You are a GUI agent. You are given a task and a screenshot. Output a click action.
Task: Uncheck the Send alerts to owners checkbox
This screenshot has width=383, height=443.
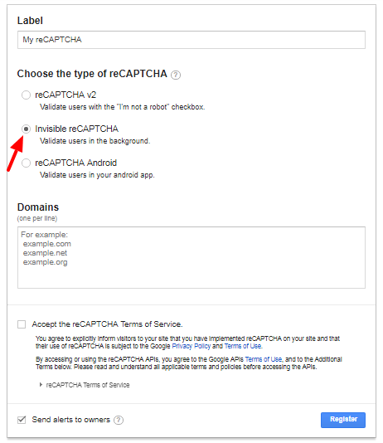point(22,420)
